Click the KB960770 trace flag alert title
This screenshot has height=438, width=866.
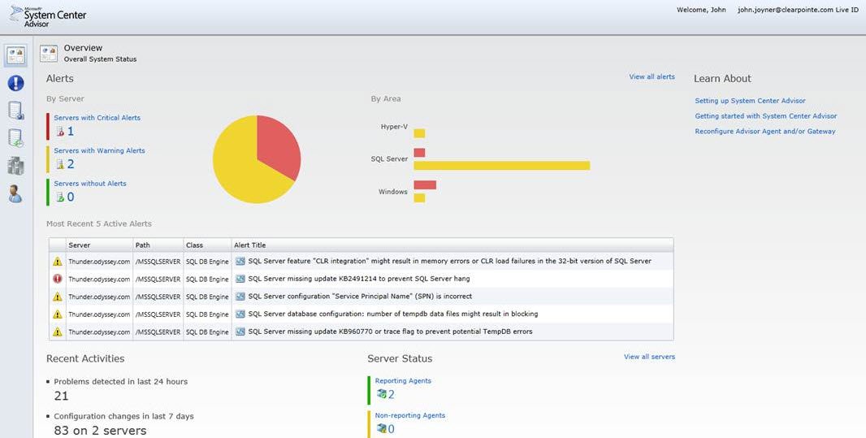pyautogui.click(x=390, y=332)
